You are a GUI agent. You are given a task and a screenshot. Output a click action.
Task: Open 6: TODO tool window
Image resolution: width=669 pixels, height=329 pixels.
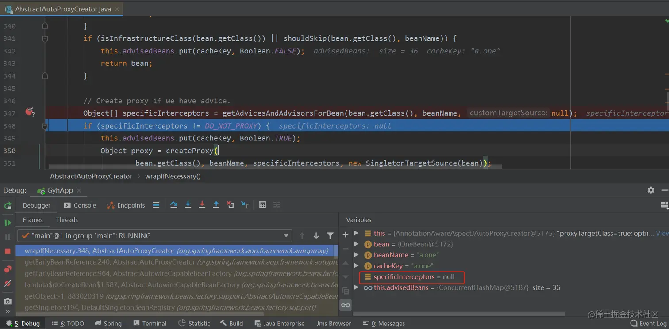tap(68, 323)
